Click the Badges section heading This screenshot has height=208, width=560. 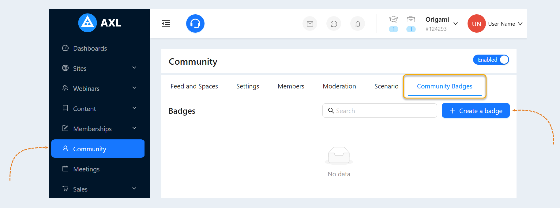click(x=182, y=111)
